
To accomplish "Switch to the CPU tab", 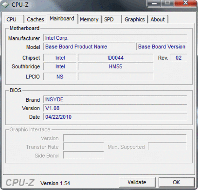I will point(14,19).
